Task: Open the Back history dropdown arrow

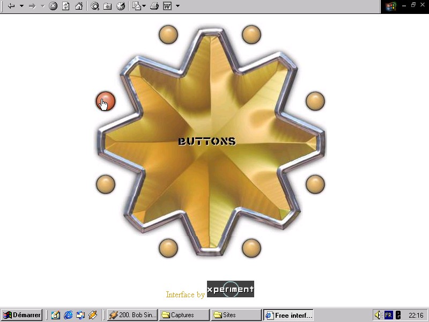Action: (21, 6)
